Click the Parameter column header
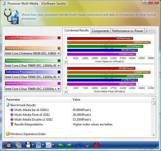Viewport: 161px width, 151px height. [38, 99]
